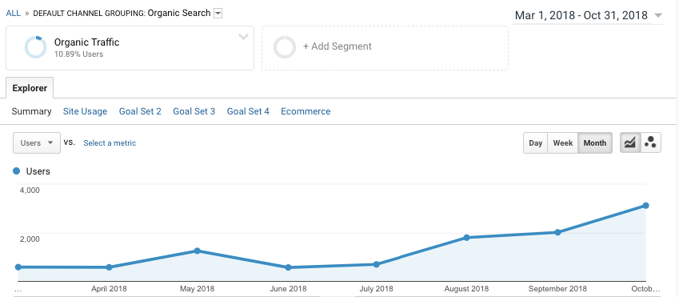Open the Site Usage tab
The width and height of the screenshot is (679, 297).
coord(85,111)
